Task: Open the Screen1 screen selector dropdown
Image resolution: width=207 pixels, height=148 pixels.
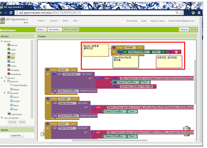Action: point(41,29)
